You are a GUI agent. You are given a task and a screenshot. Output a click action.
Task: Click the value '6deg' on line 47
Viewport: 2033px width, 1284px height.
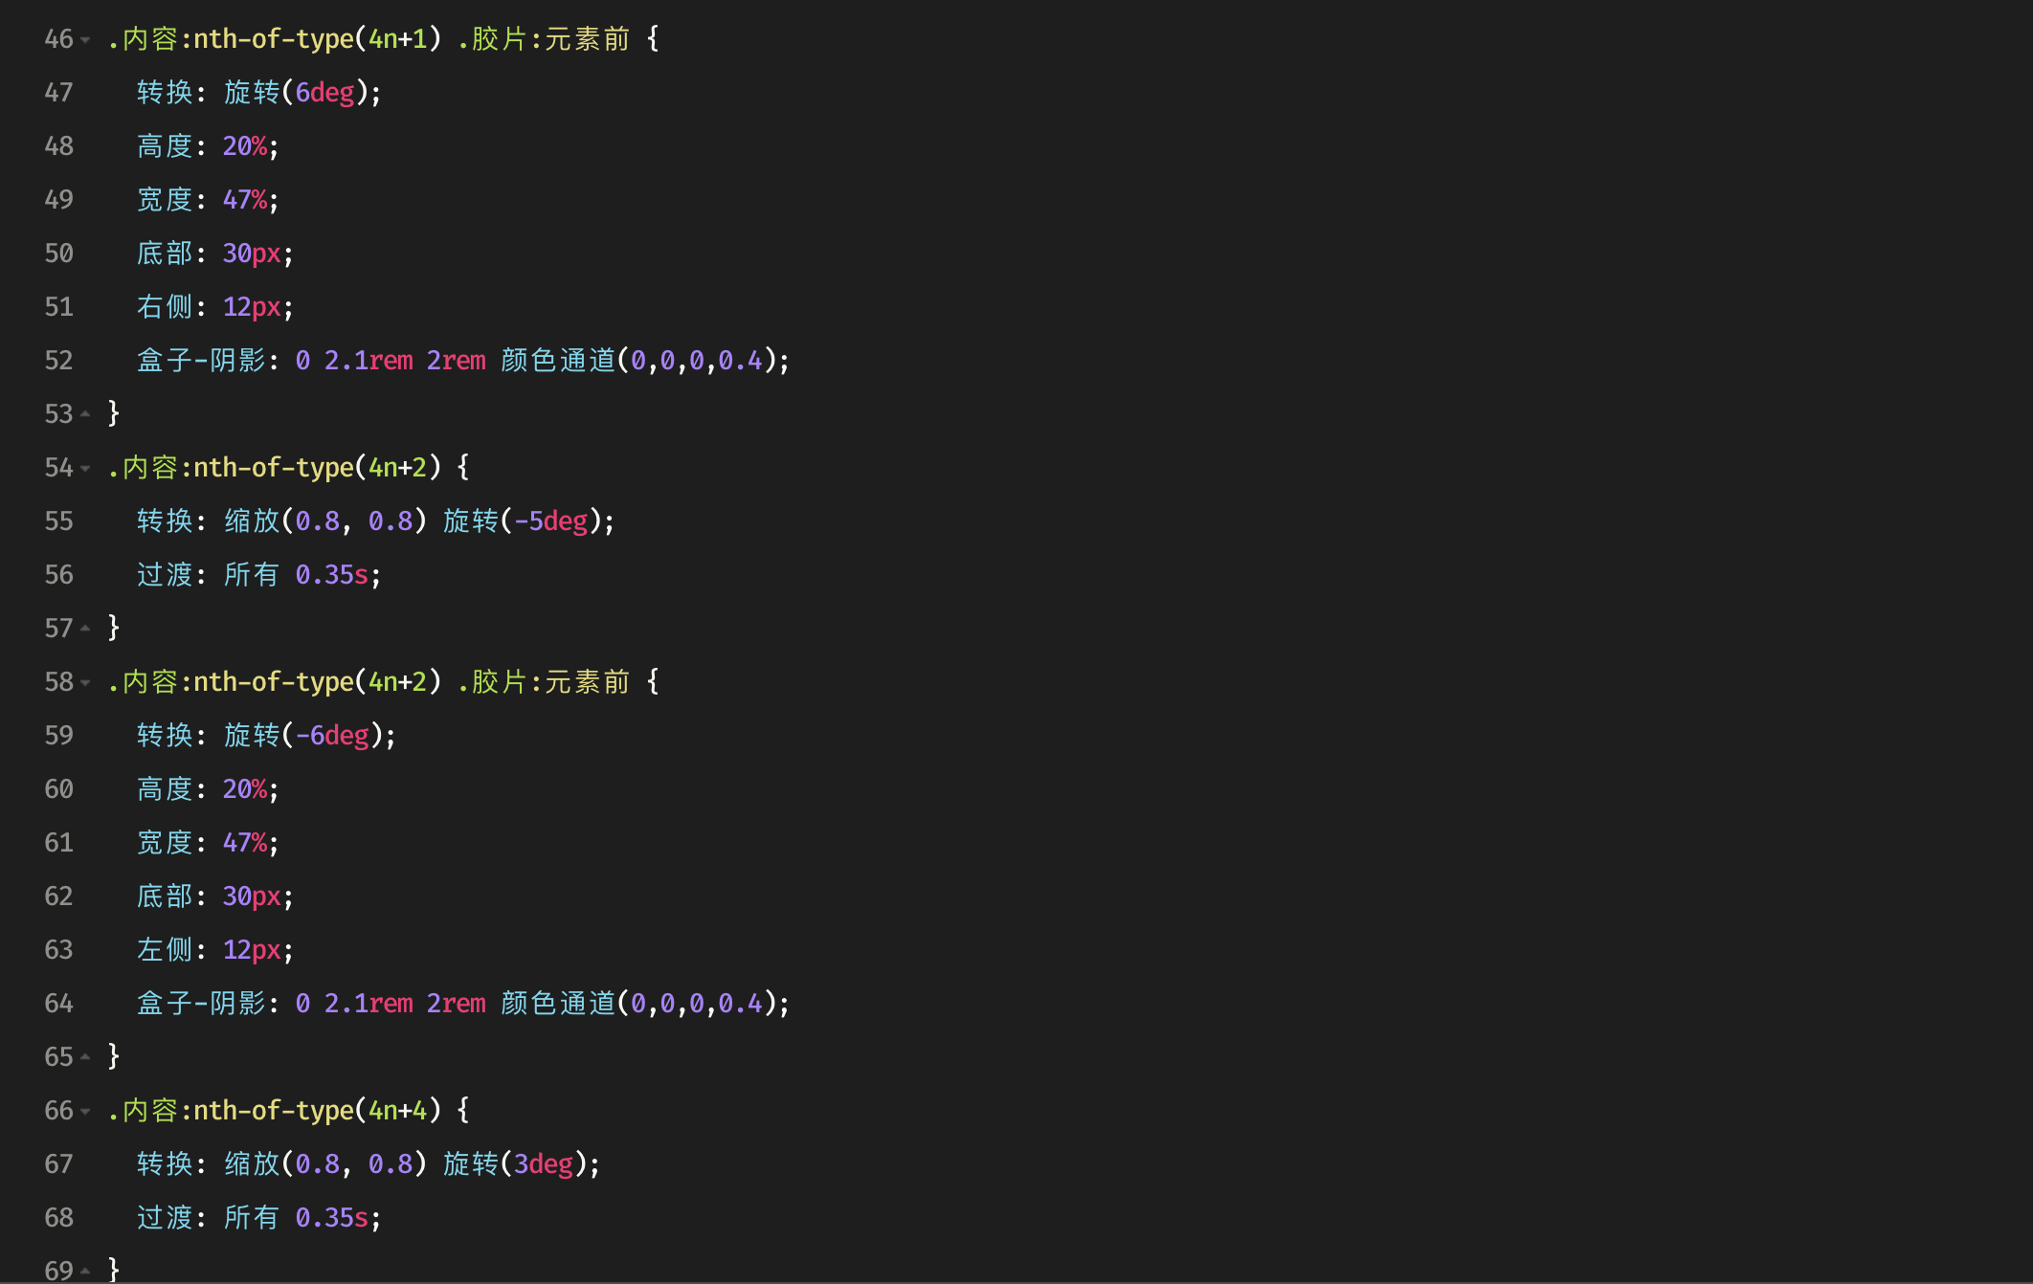pos(324,93)
